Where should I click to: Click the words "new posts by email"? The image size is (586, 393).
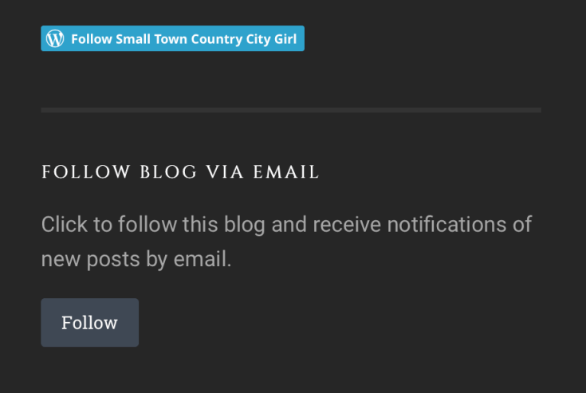click(136, 259)
